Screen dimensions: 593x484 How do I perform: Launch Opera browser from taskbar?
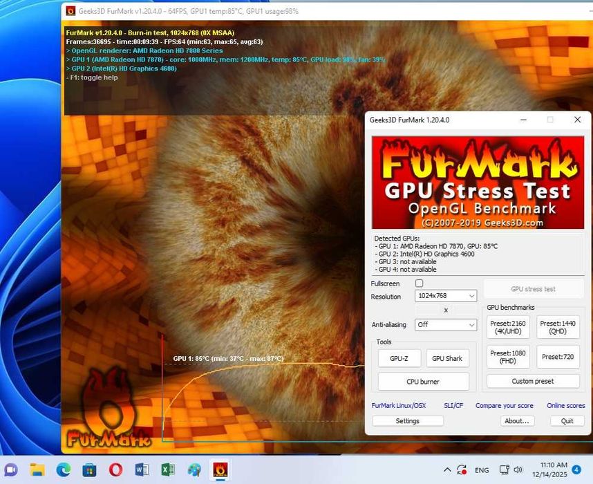point(115,470)
